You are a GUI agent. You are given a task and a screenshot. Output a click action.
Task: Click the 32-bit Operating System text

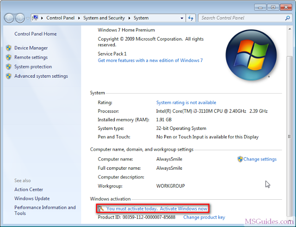pyautogui.click(x=181, y=129)
